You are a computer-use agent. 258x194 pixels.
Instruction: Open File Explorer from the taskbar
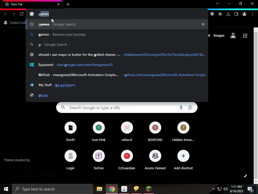tap(99, 189)
